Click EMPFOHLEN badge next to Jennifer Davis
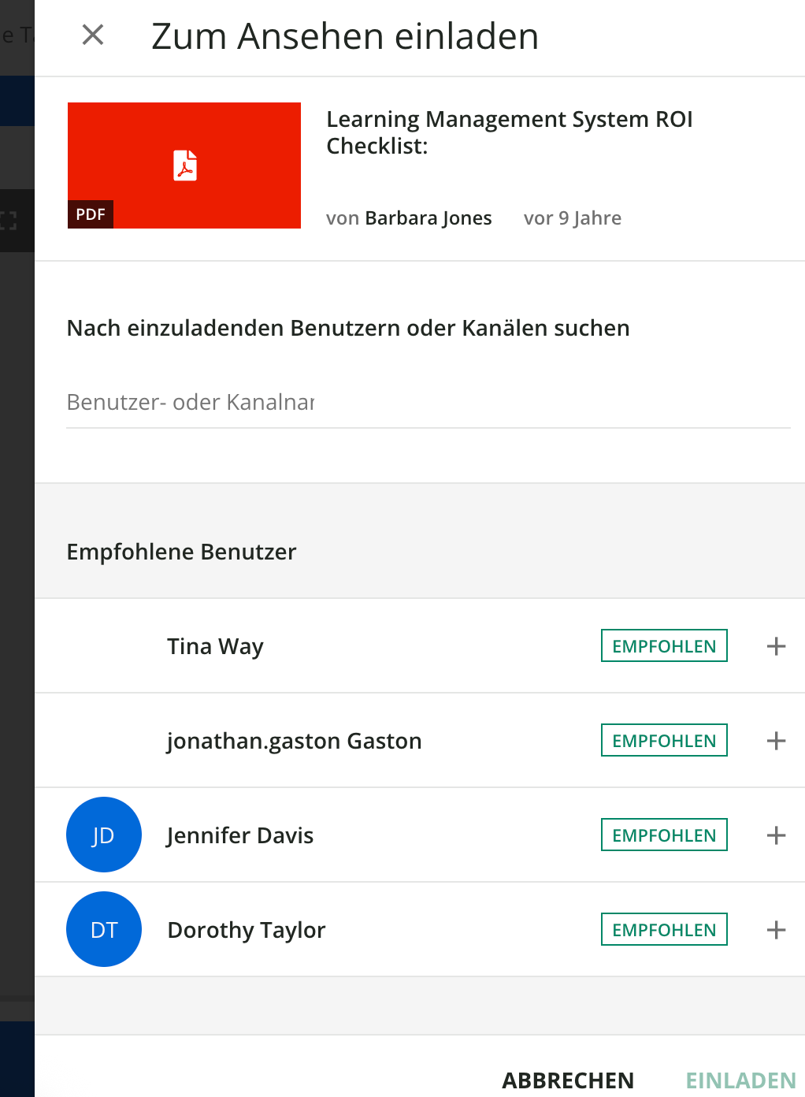The width and height of the screenshot is (805, 1097). (664, 835)
